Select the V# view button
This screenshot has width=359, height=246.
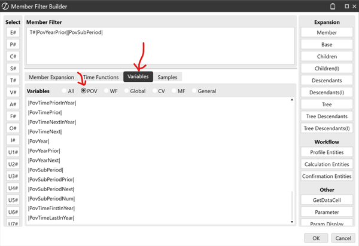[x=13, y=93]
